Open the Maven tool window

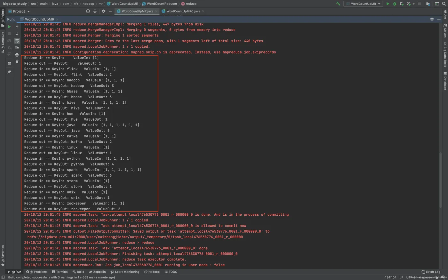click(x=445, y=30)
